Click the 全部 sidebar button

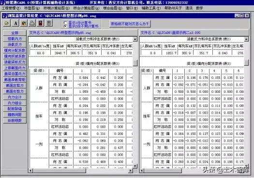[x=15, y=33]
